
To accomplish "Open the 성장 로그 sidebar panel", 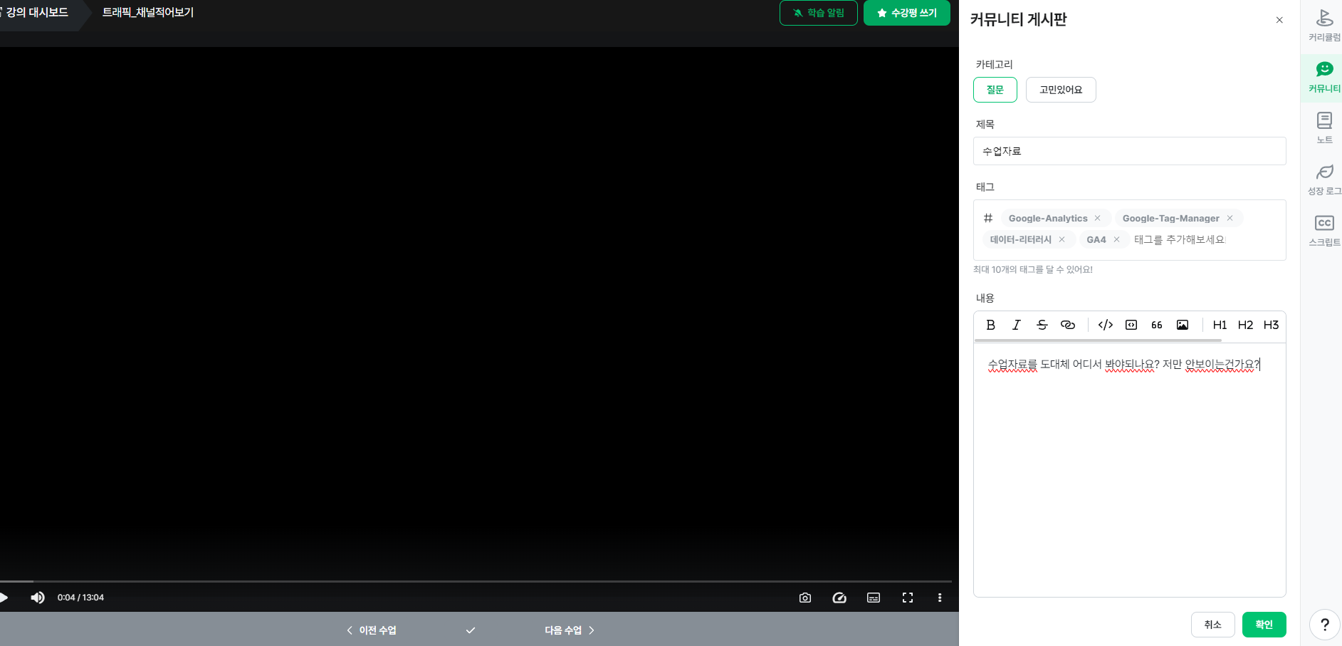I will [1324, 179].
